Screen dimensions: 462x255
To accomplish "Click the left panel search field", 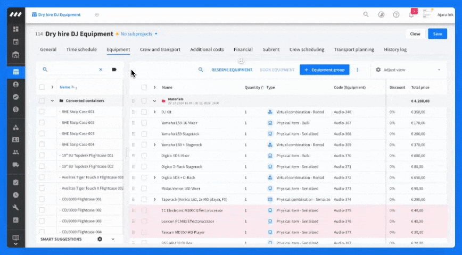I will (73, 70).
